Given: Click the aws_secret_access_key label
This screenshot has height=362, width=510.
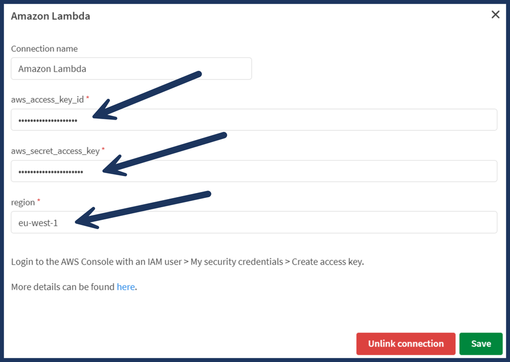Looking at the screenshot, I should point(55,151).
